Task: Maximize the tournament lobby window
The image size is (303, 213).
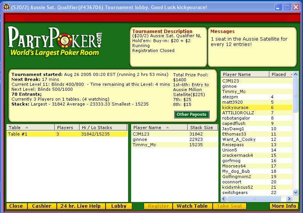Action: pyautogui.click(x=287, y=7)
